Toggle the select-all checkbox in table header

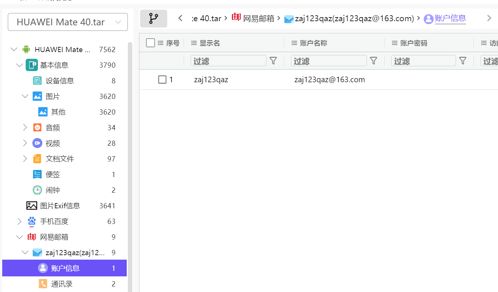(151, 43)
